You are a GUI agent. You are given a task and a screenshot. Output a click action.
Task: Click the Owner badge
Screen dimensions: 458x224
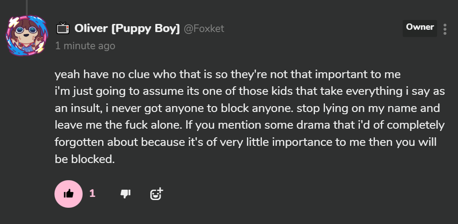(420, 27)
